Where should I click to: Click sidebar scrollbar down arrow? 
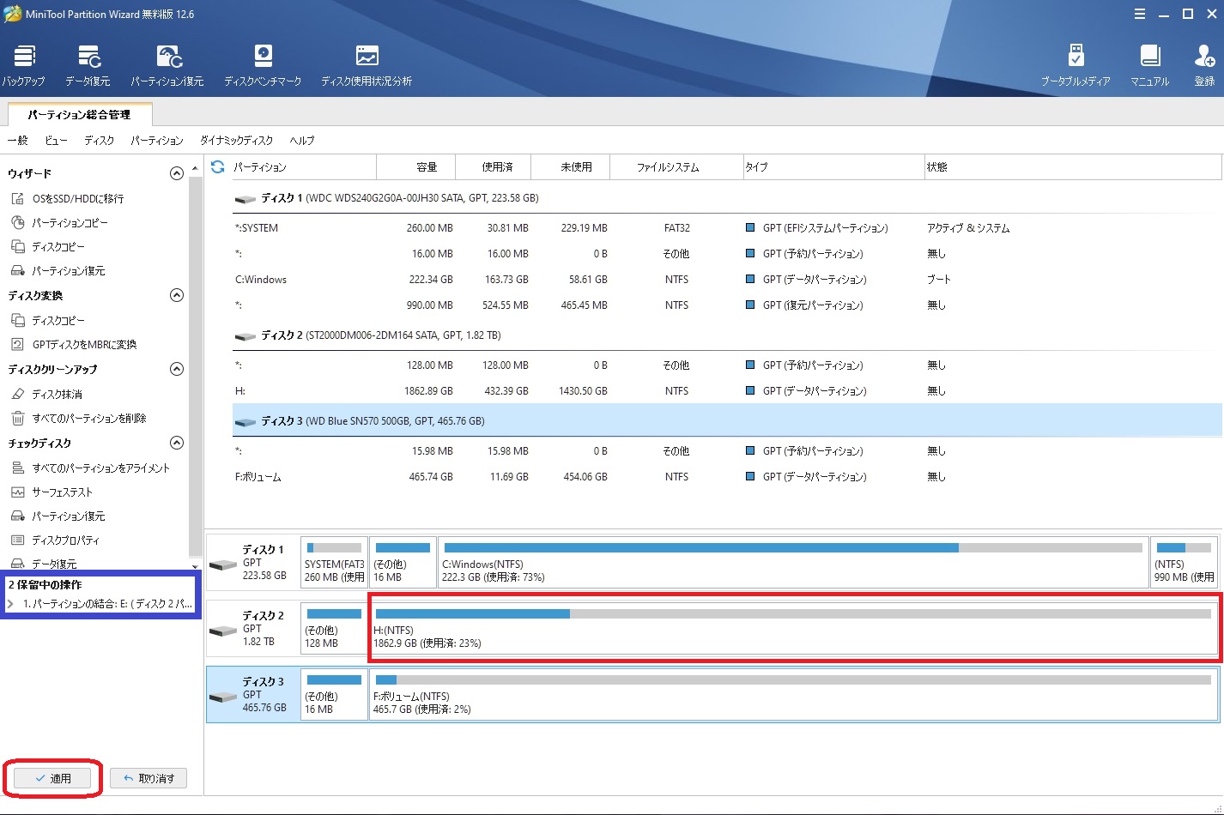tap(195, 566)
